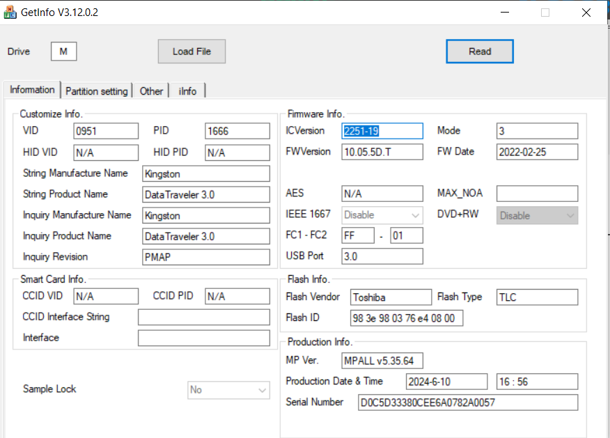Select the Information tab
610x438 pixels.
[32, 89]
